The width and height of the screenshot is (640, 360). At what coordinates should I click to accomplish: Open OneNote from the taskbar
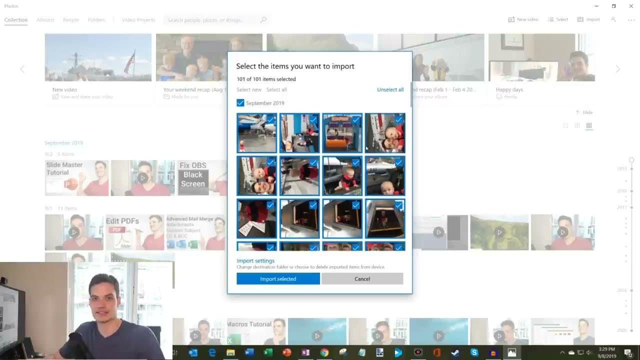click(x=305, y=352)
